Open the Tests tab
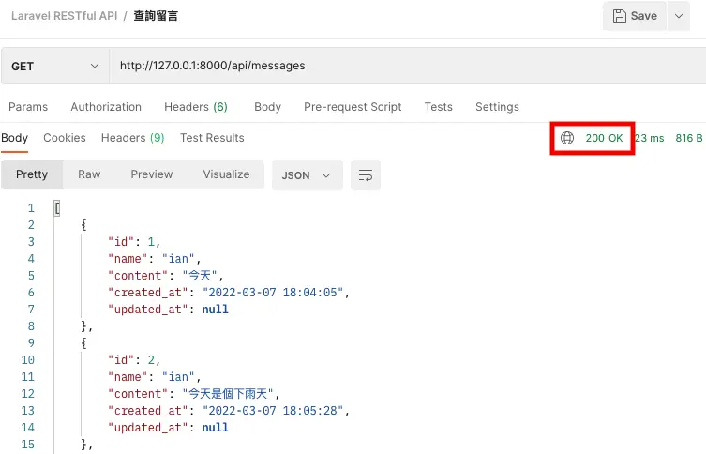706x454 pixels. 438,107
